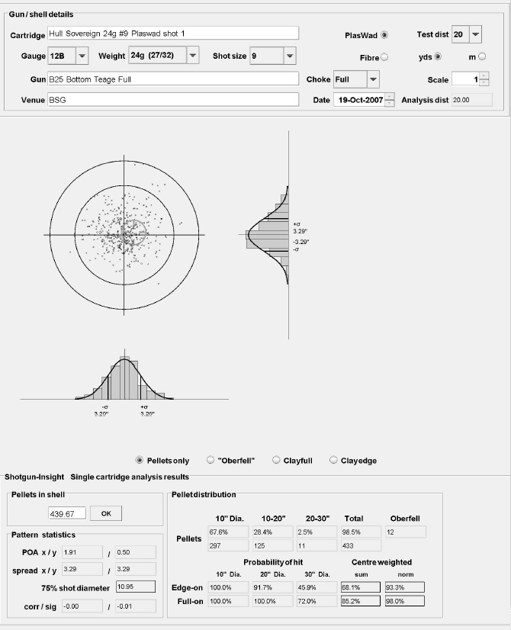Expand the Weight 24g dropdown
The width and height of the screenshot is (511, 630).
click(x=193, y=56)
